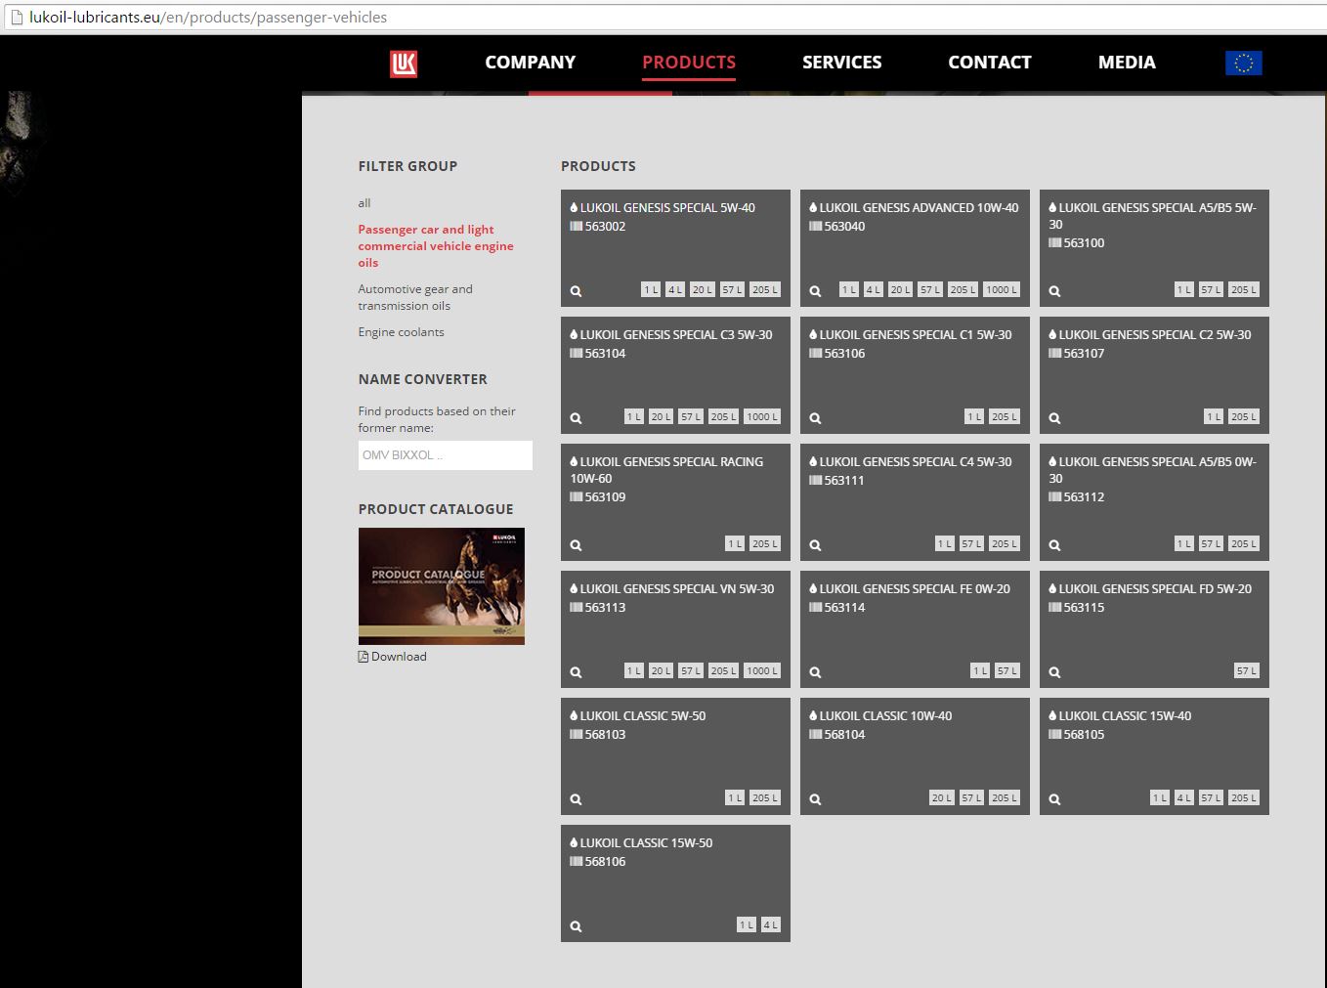Image resolution: width=1327 pixels, height=988 pixels.
Task: Click magnifier icon on product 563112 card
Action: [x=1054, y=545]
